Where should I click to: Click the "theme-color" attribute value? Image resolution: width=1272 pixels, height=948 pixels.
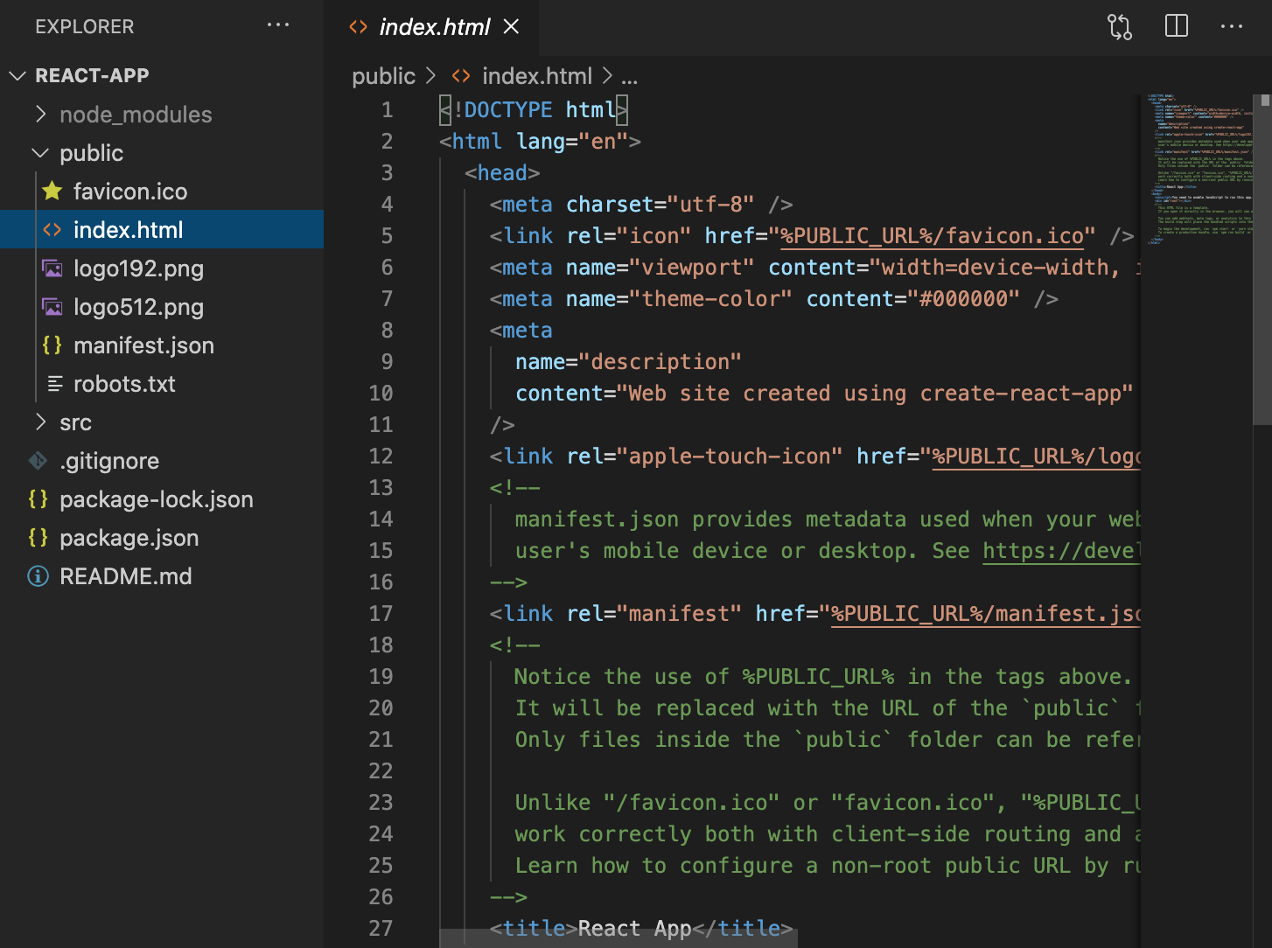710,299
